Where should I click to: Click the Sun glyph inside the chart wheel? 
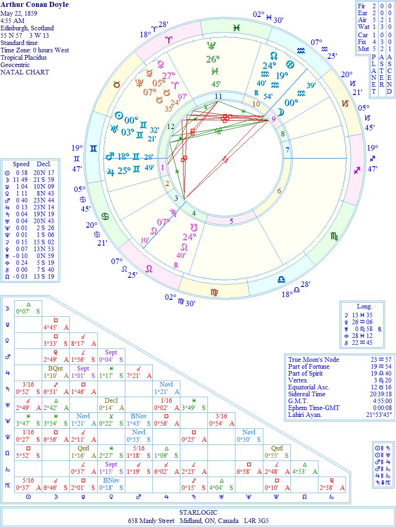pyautogui.click(x=118, y=116)
